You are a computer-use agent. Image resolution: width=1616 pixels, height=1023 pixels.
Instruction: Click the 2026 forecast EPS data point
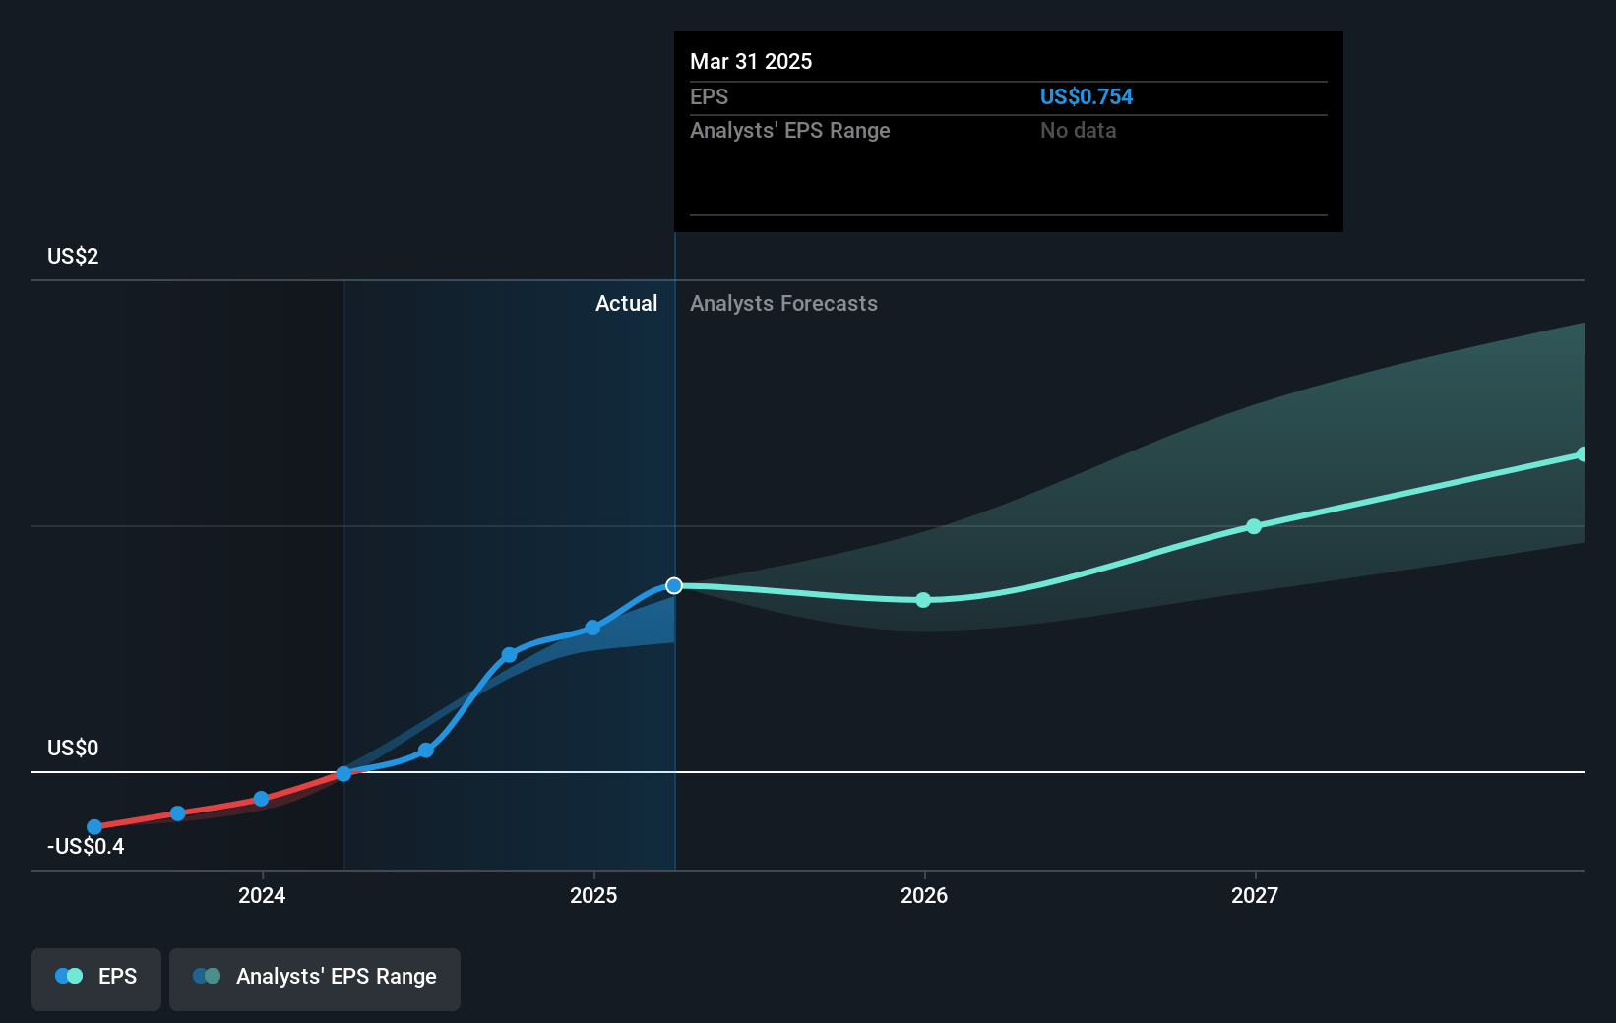(x=923, y=600)
